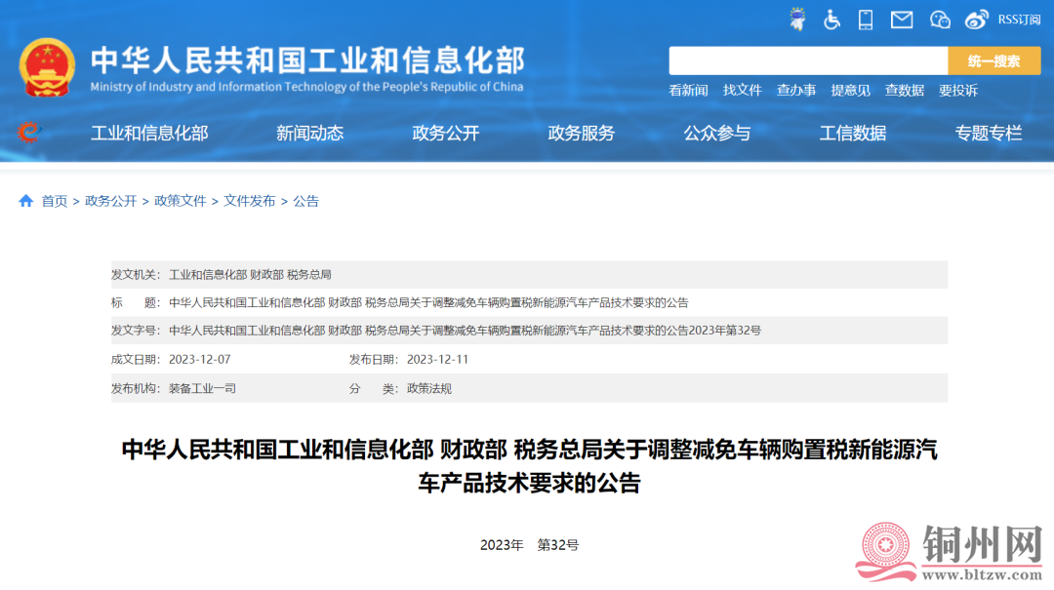Click the home icon in breadcrumb
Screen dimensions: 1054x590
(x=25, y=200)
